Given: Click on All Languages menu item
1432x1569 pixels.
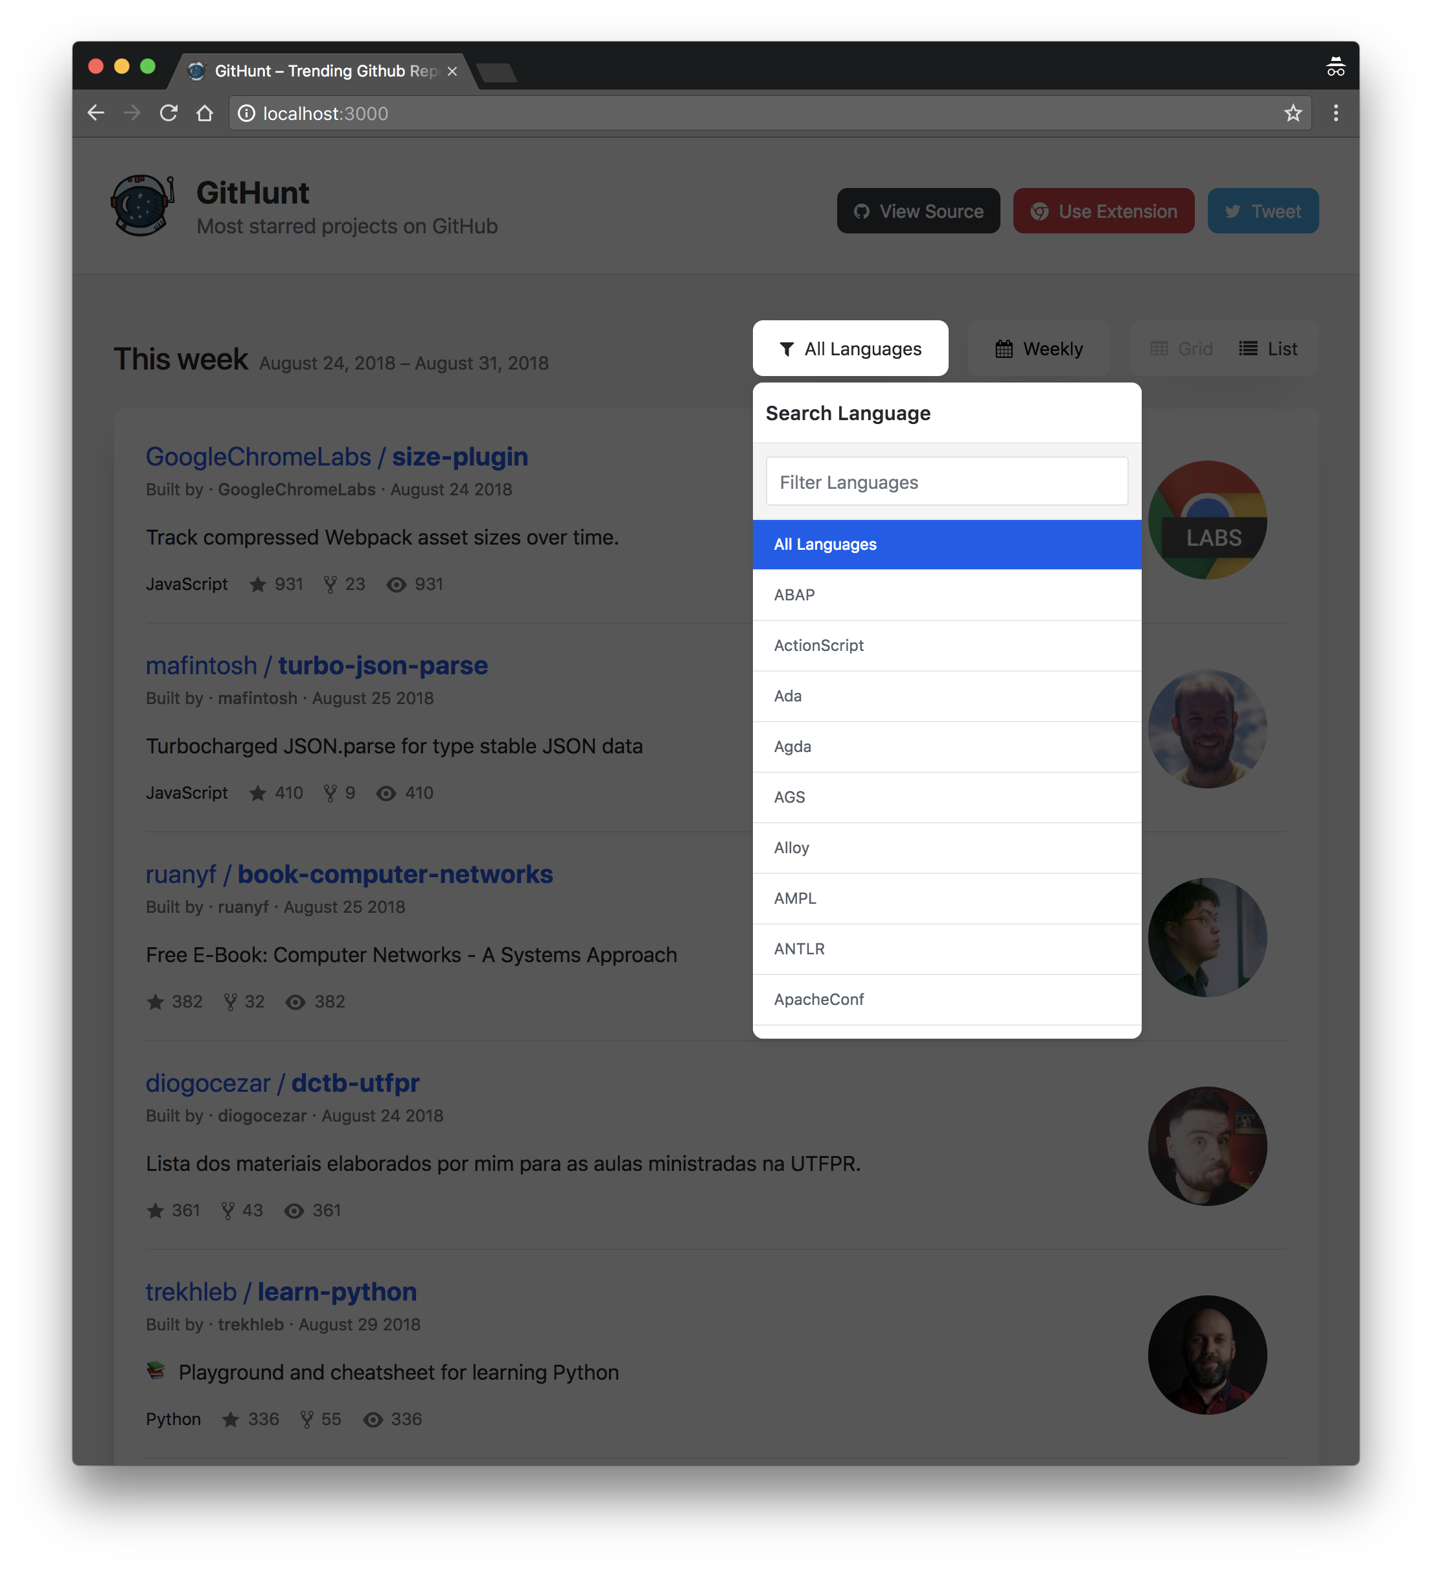Looking at the screenshot, I should pos(947,544).
